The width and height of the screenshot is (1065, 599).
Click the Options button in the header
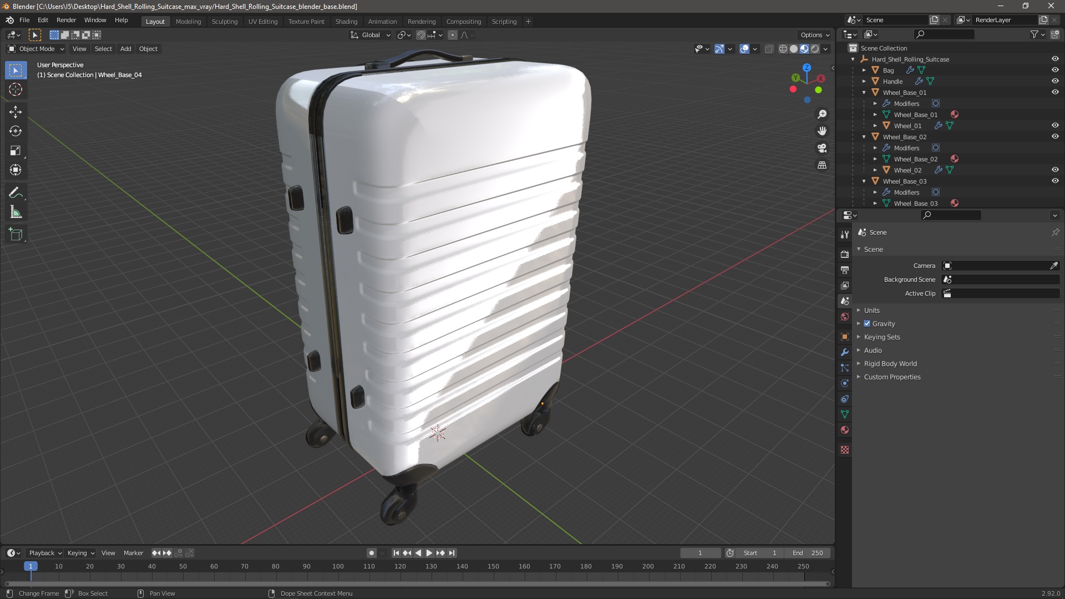point(815,35)
